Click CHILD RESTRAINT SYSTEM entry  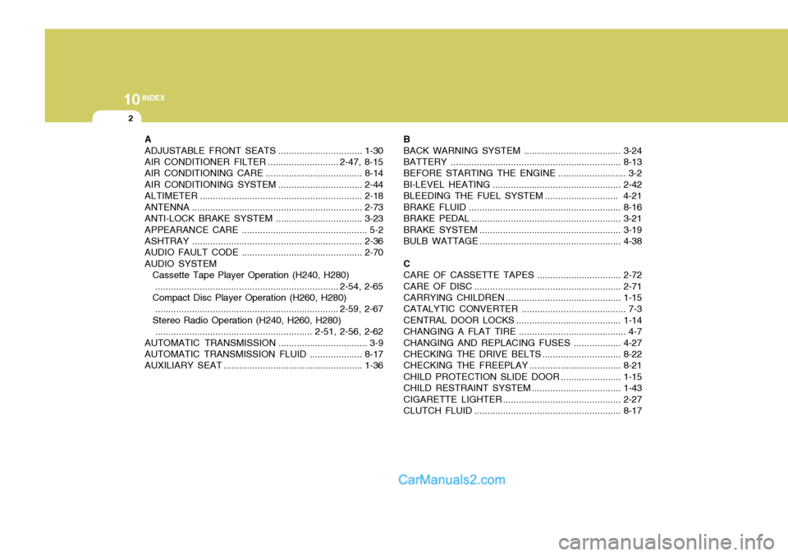(x=523, y=388)
